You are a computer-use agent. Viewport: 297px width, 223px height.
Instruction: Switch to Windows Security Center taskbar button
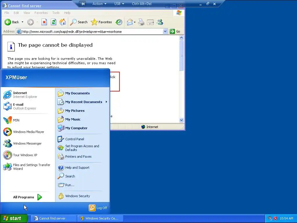tap(100, 218)
